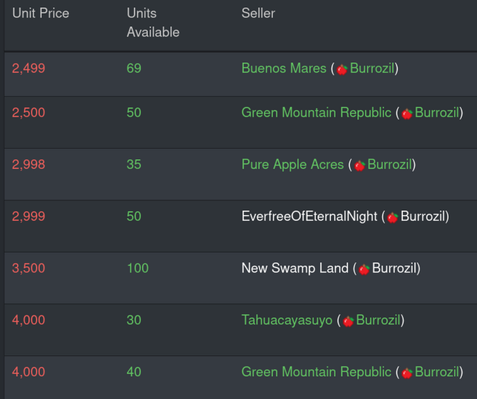Open Pure Apple Acres seller page
This screenshot has height=399, width=477.
(293, 164)
